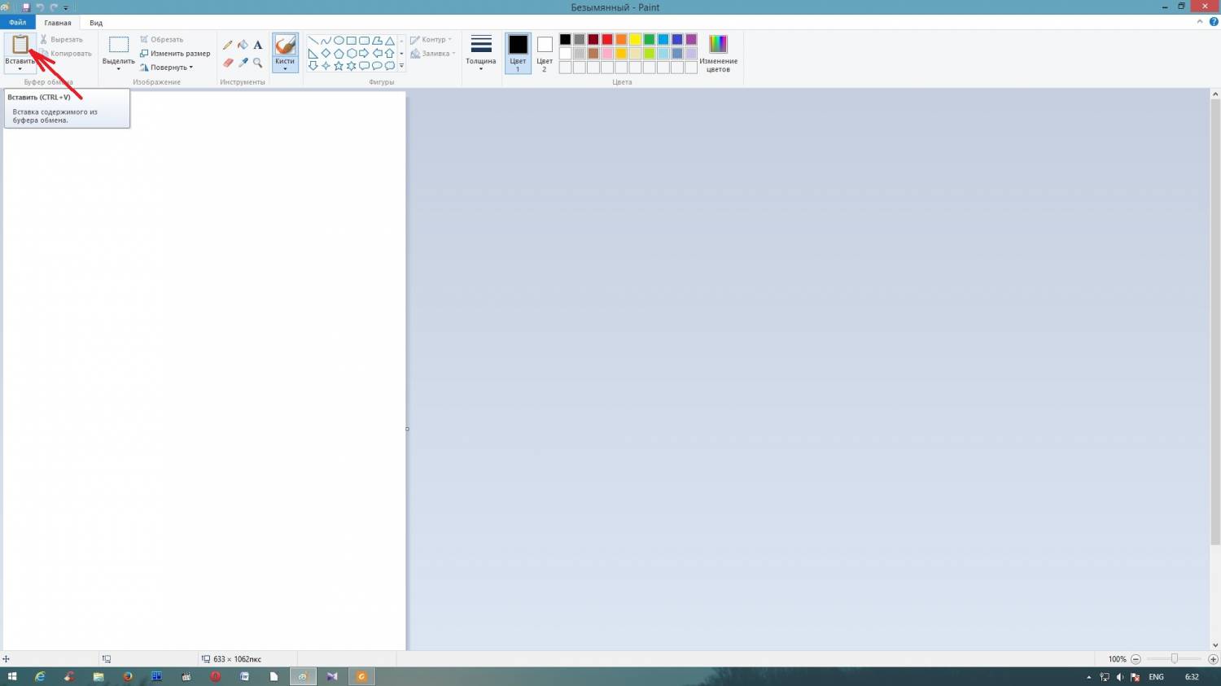Screen dimensions: 1221x686
Task: Pick the red color swatch
Action: tap(607, 40)
